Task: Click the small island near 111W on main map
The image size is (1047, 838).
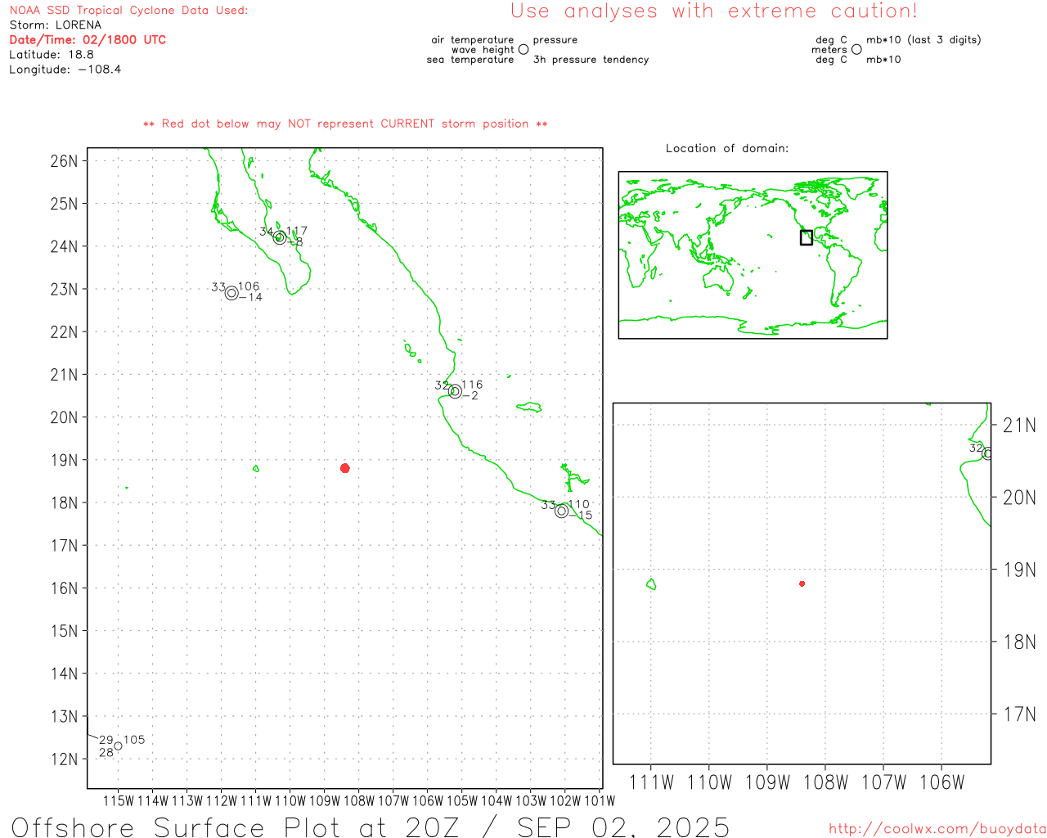Action: click(x=256, y=469)
